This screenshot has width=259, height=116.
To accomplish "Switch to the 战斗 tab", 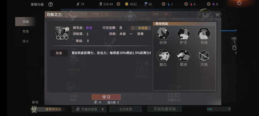I will tap(26, 41).
